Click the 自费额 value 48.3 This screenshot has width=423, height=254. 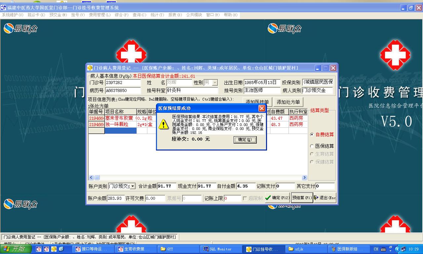tap(279, 124)
